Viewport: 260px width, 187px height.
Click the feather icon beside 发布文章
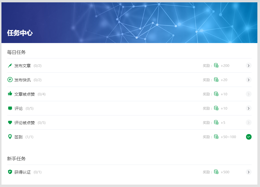10,66
